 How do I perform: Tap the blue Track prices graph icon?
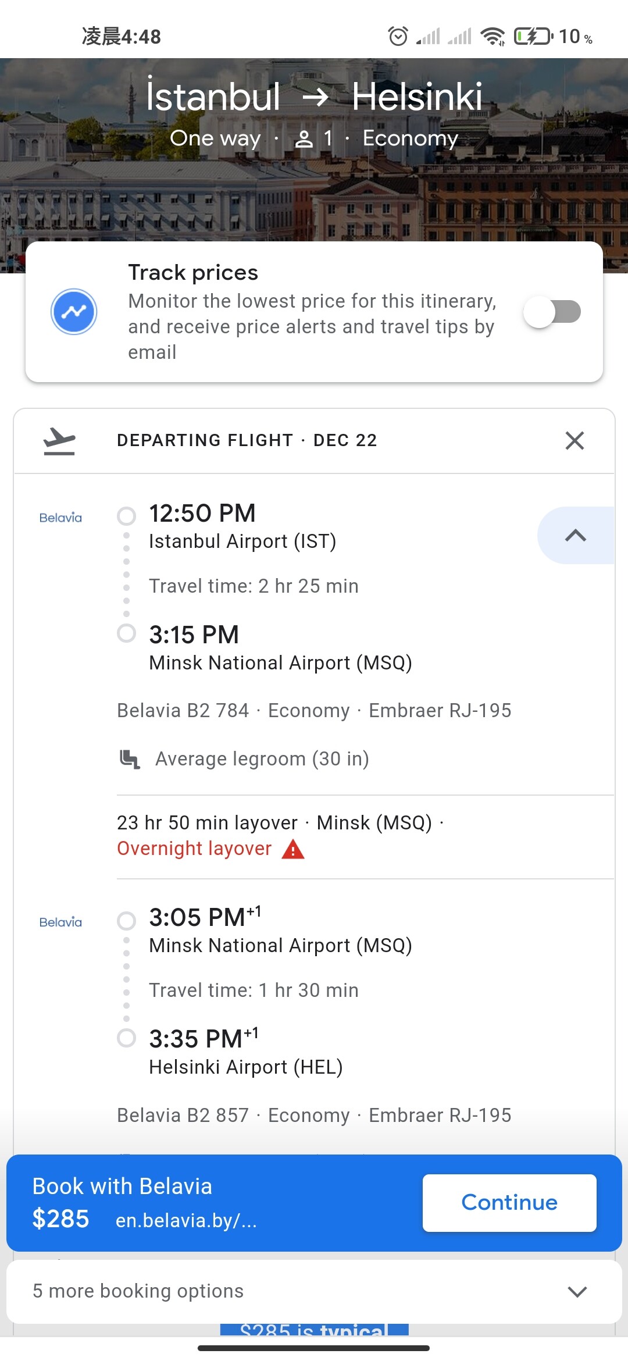pyautogui.click(x=74, y=312)
